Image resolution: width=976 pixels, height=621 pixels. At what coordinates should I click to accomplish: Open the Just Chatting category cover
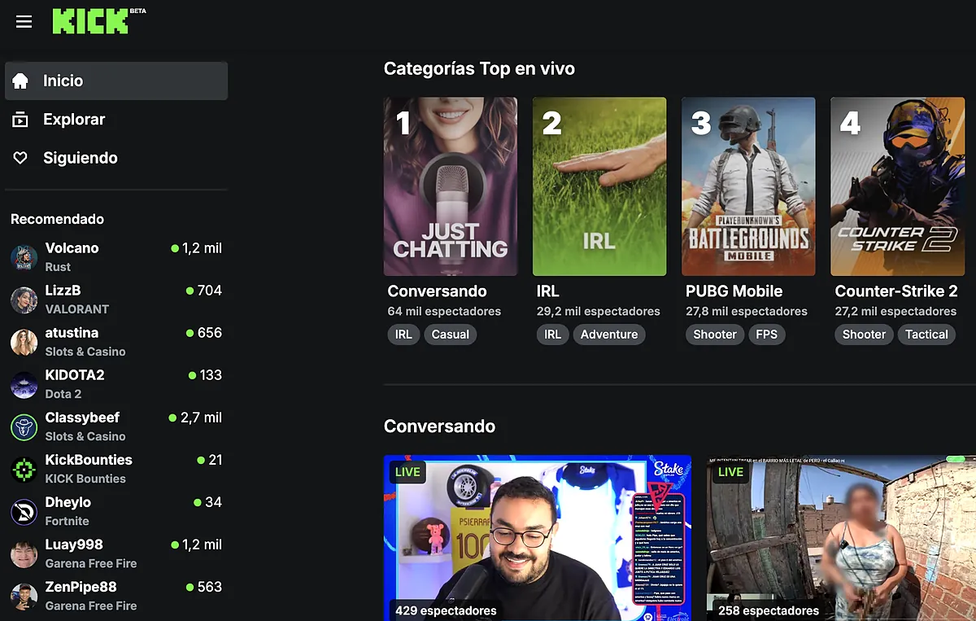point(451,186)
